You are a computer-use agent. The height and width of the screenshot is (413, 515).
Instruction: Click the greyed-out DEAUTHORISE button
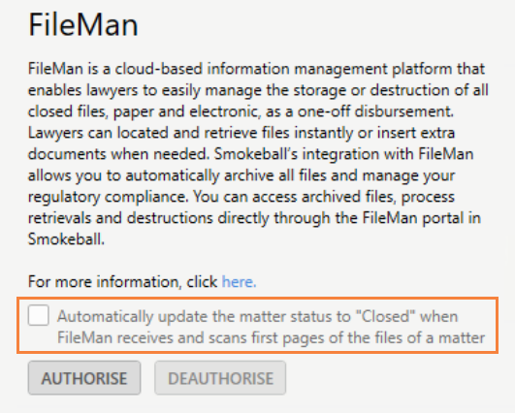220,378
